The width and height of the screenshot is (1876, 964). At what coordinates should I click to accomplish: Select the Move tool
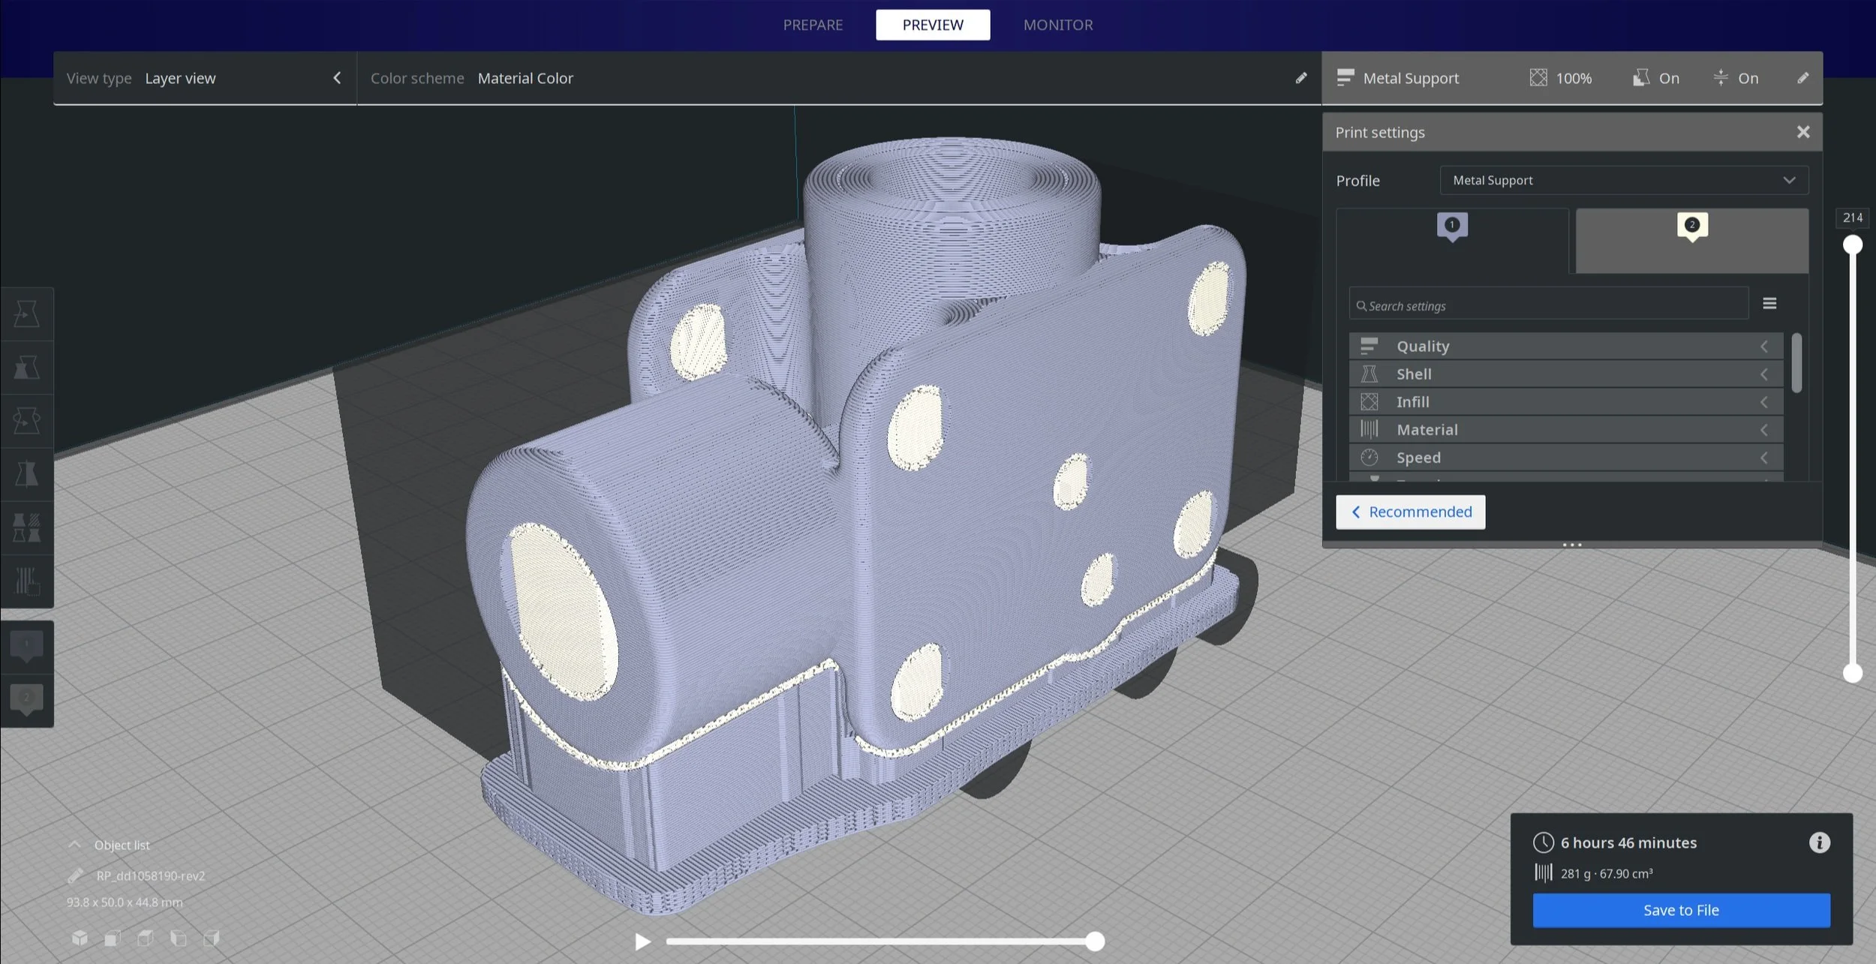click(x=27, y=313)
